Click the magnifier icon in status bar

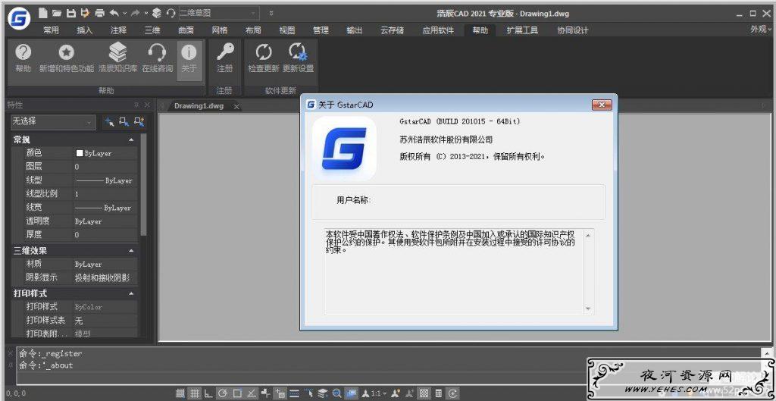[x=337, y=393]
